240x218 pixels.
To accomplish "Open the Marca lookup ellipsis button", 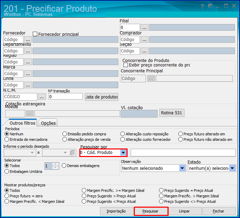I will pos(28,74).
